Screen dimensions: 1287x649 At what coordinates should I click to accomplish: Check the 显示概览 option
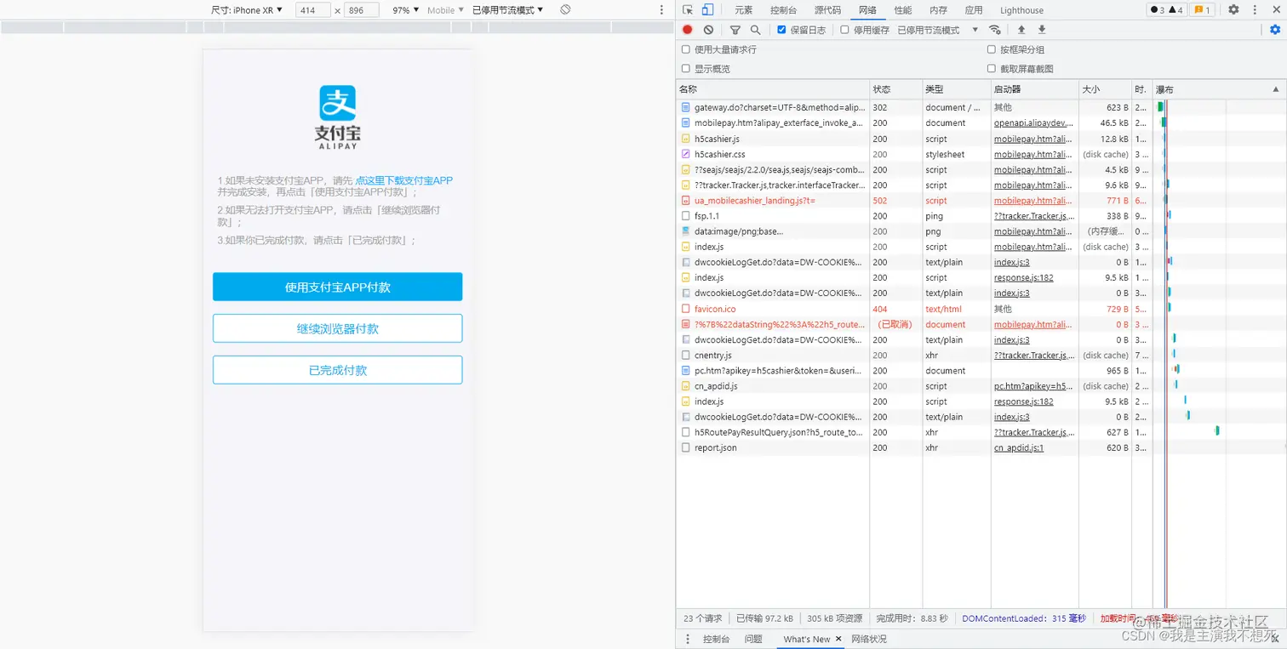(x=686, y=69)
